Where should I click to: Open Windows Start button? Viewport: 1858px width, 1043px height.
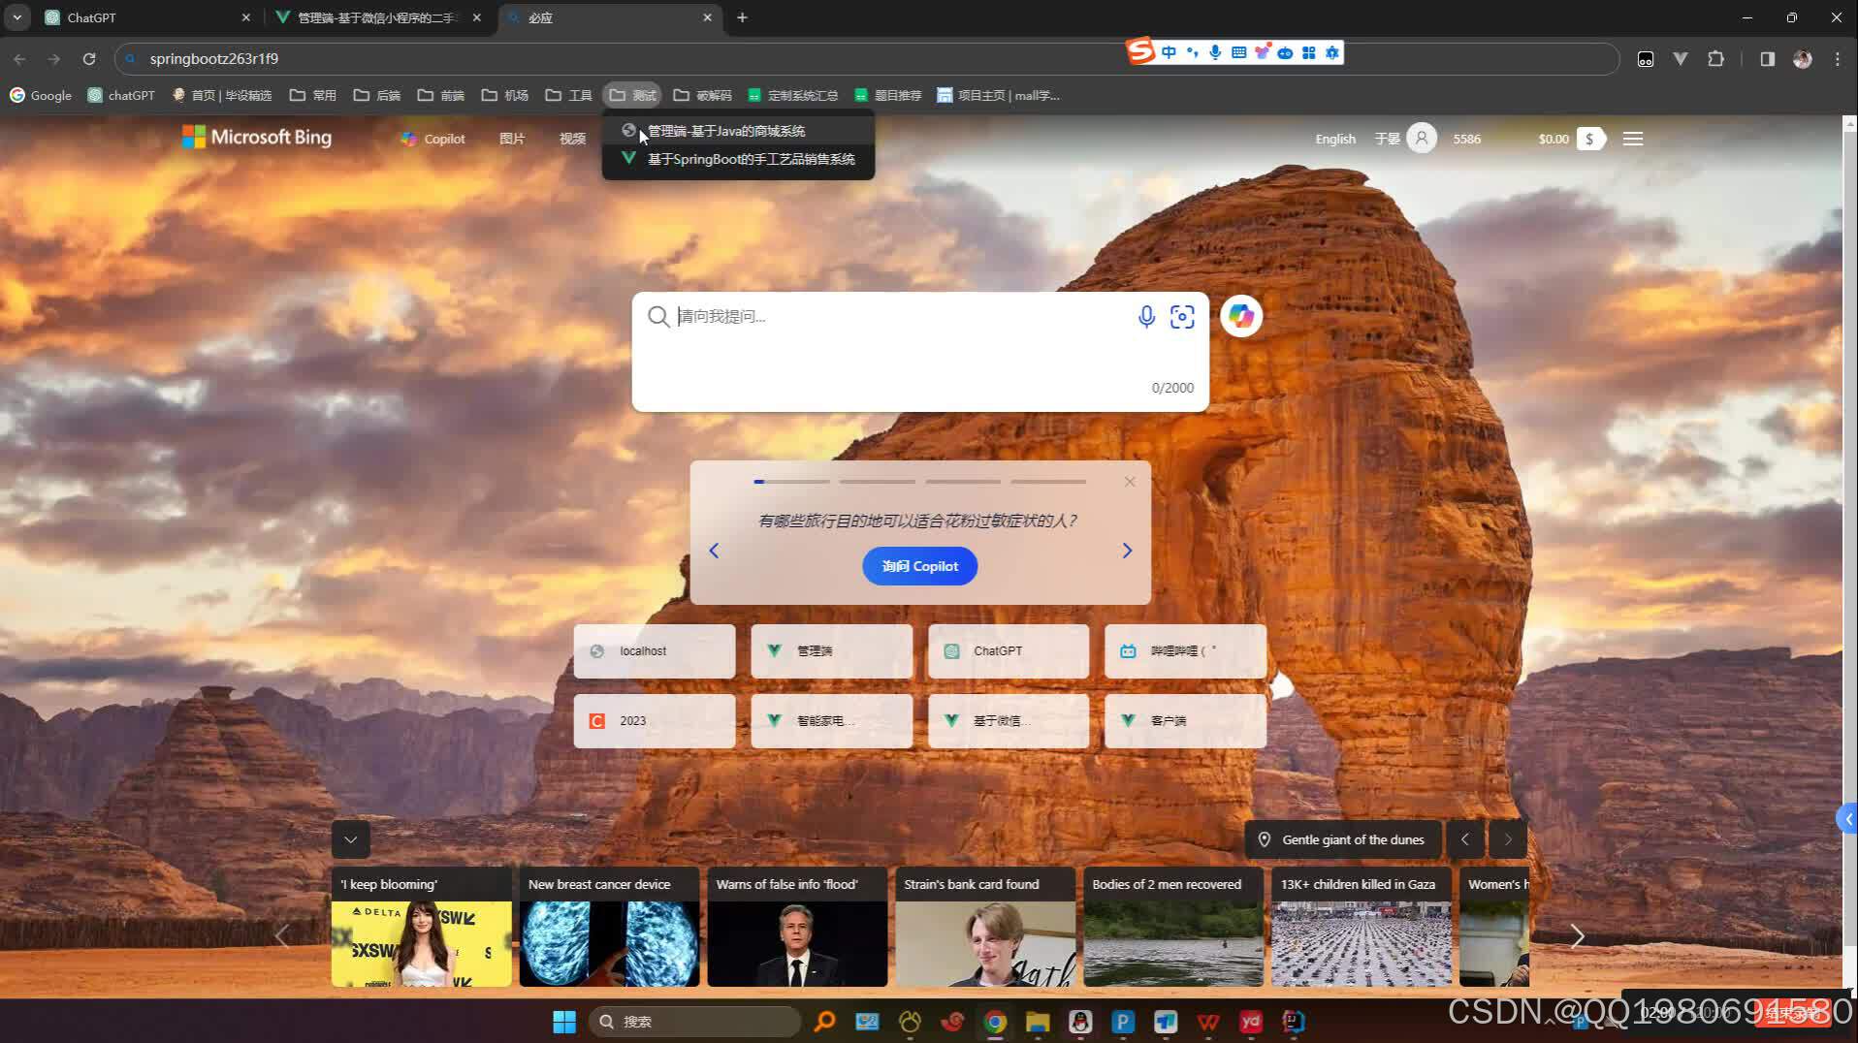(564, 1022)
